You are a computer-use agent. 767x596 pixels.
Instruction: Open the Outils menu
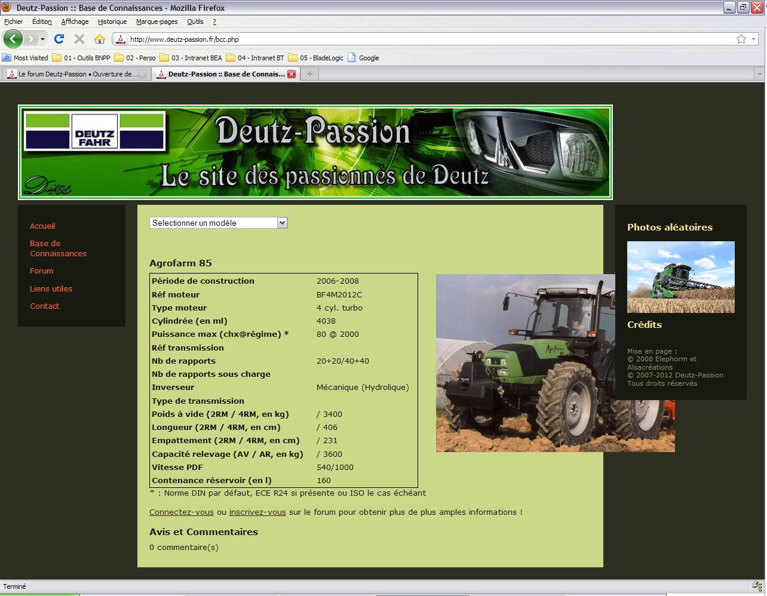(x=195, y=21)
